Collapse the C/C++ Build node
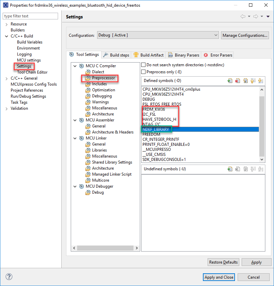The height and width of the screenshot is (286, 274). click(7, 36)
